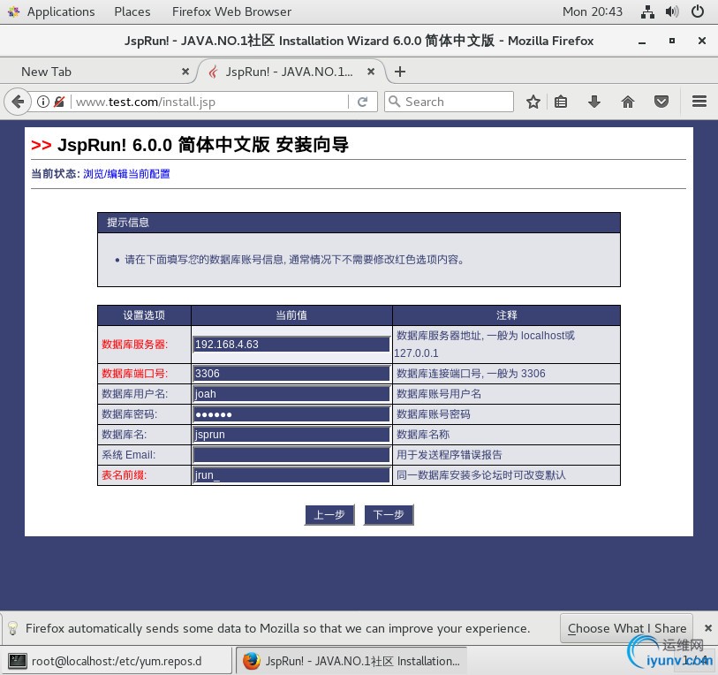The height and width of the screenshot is (675, 718).
Task: Click the 注释 column header
Action: pyautogui.click(x=506, y=315)
